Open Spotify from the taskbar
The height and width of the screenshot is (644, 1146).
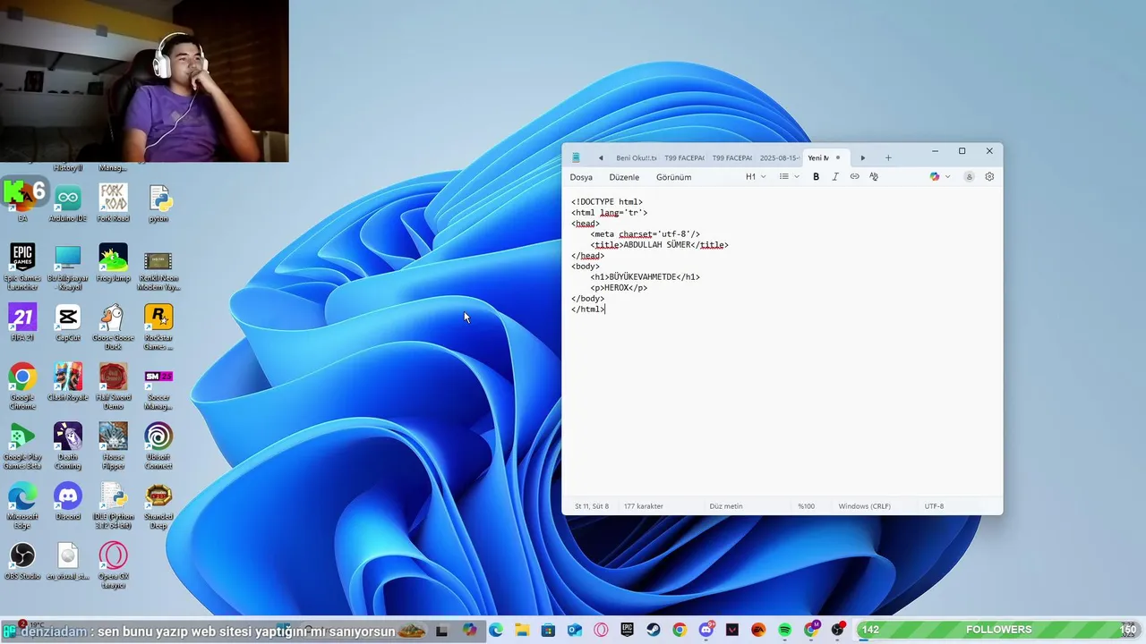tap(785, 631)
